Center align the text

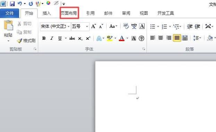pyautogui.click(x=161, y=38)
